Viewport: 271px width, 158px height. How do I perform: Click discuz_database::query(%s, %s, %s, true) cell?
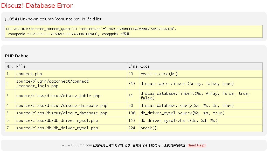201,106
